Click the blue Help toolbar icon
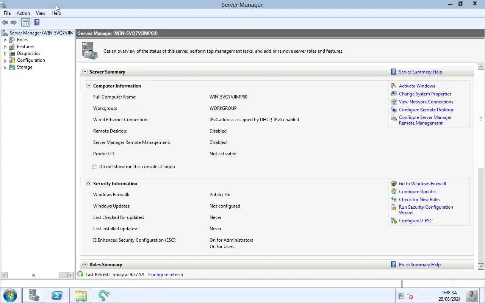 [37, 23]
